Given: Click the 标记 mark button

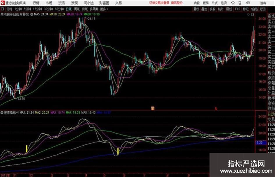Looking at the screenshot, I should (246, 9).
